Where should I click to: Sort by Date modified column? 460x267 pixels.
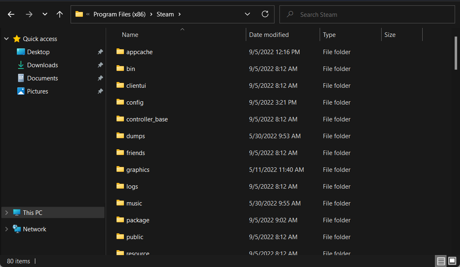pos(269,35)
